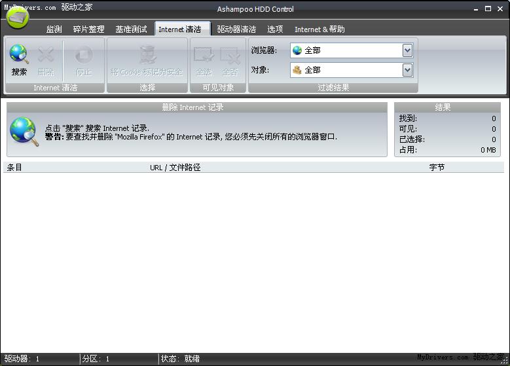Click the 占用: 0 MB value

click(488, 150)
